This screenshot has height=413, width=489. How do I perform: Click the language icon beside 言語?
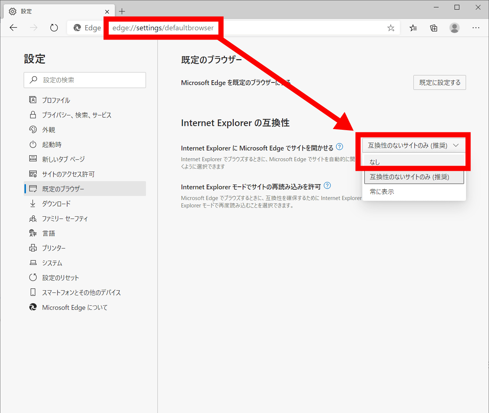pos(33,233)
